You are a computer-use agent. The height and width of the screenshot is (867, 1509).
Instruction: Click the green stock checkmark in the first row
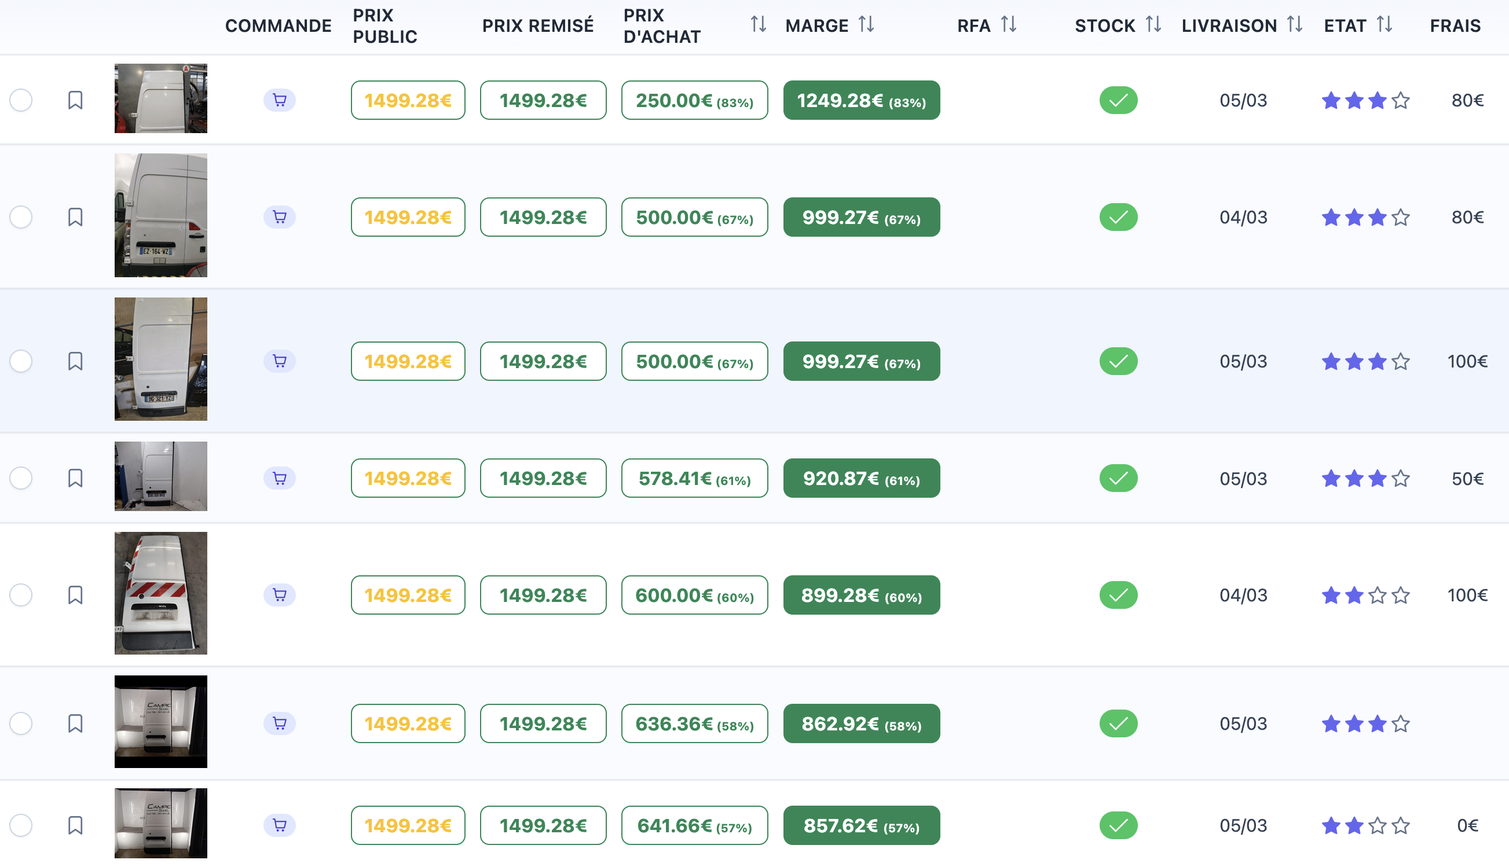[1118, 100]
